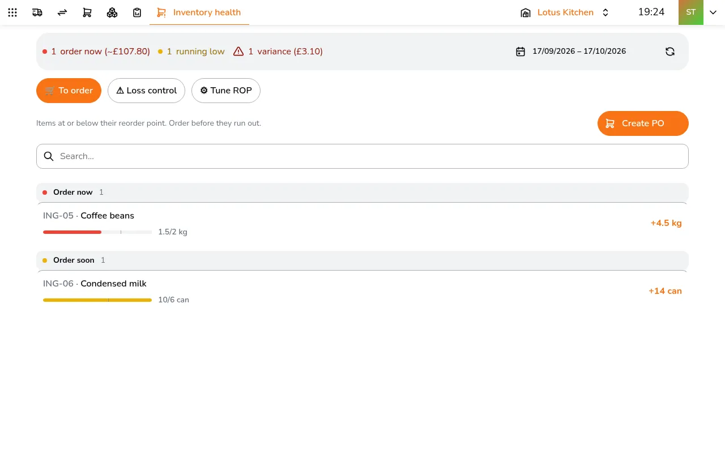Switch to the To order tab
The width and height of the screenshot is (725, 453).
(69, 91)
